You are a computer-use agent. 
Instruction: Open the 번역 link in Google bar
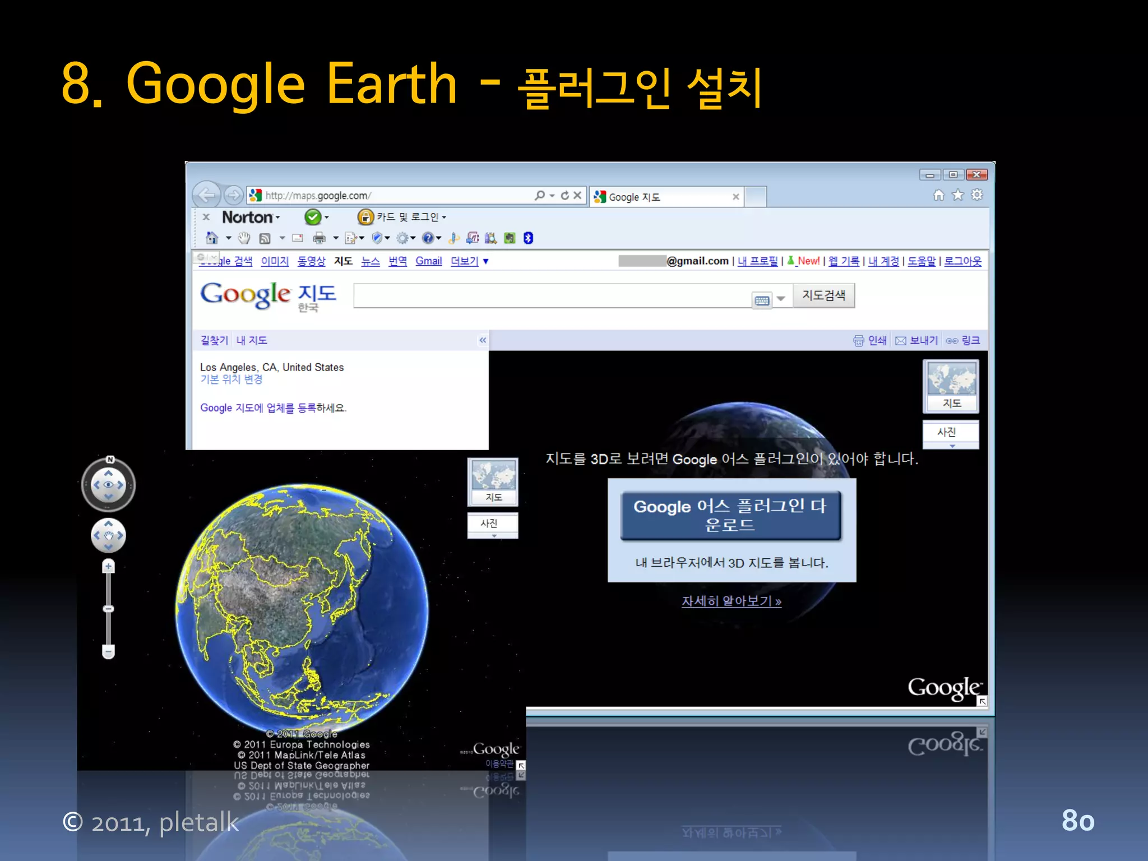pyautogui.click(x=397, y=261)
